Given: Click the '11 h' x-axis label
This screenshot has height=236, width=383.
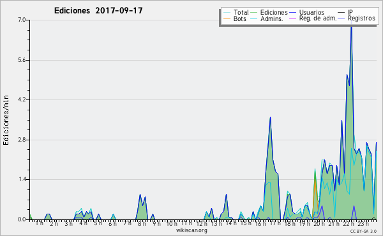Looking at the screenshot, I should [x=186, y=223].
